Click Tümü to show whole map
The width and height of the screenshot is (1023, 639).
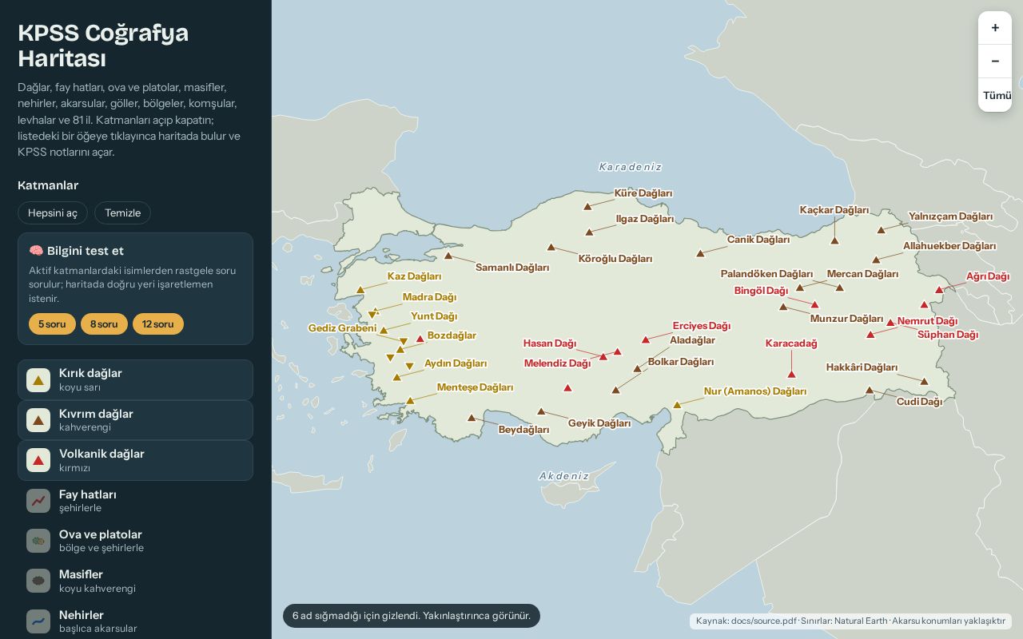[995, 95]
